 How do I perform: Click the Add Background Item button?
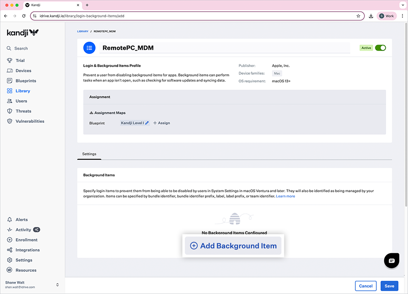click(233, 246)
